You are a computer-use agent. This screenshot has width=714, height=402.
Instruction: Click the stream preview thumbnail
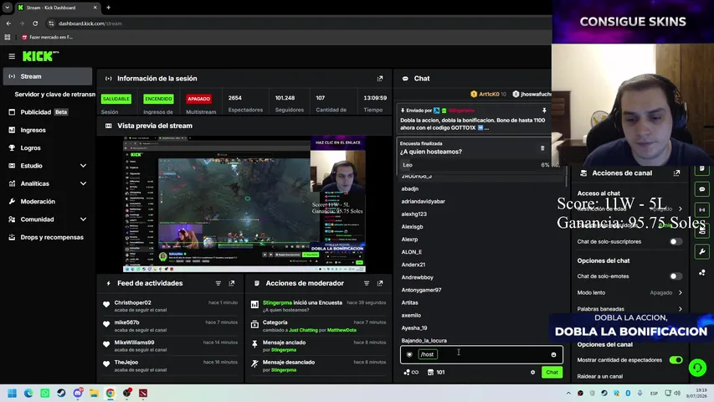244,204
